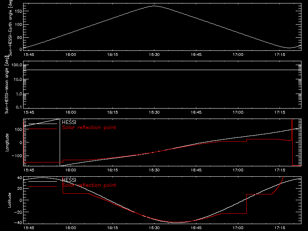Click the -100 tick on Longitude axis
Image resolution: width=308 pixels, height=231 pixels.
(x=17, y=156)
